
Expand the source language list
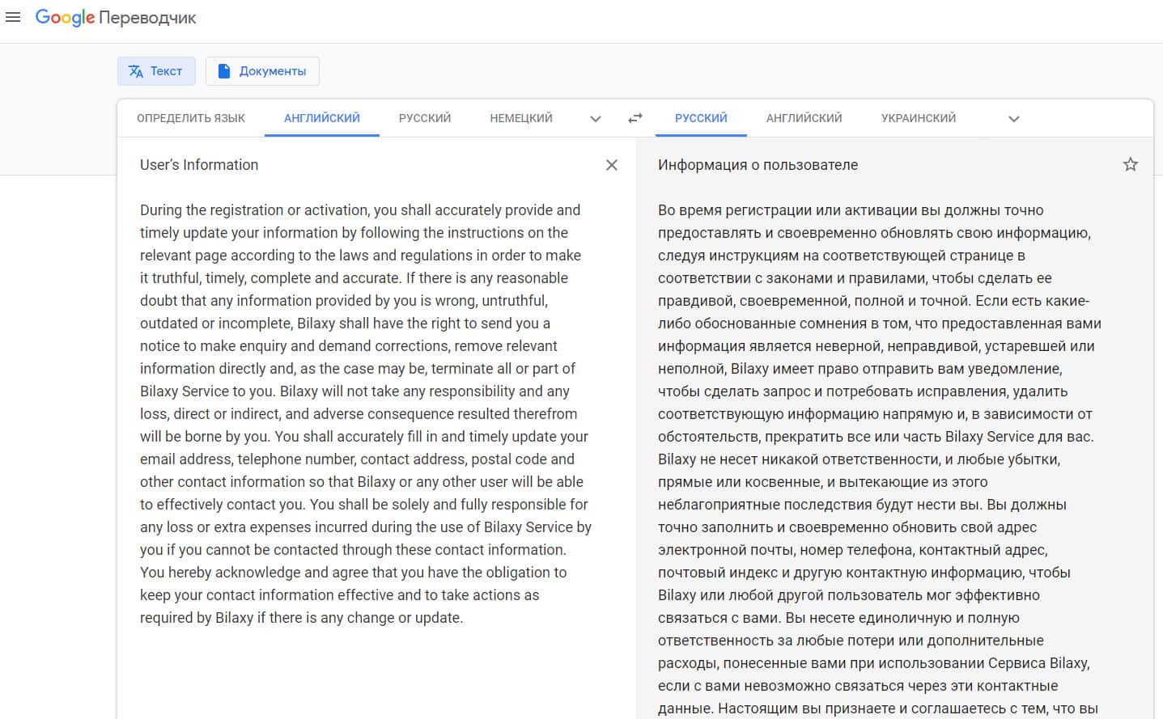point(596,119)
